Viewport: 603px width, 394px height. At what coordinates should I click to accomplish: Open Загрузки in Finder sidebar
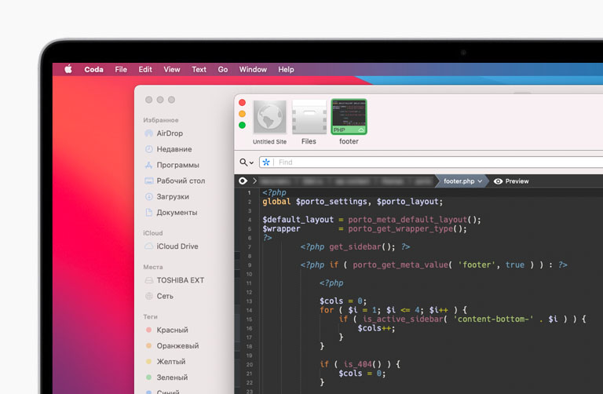[x=173, y=196]
